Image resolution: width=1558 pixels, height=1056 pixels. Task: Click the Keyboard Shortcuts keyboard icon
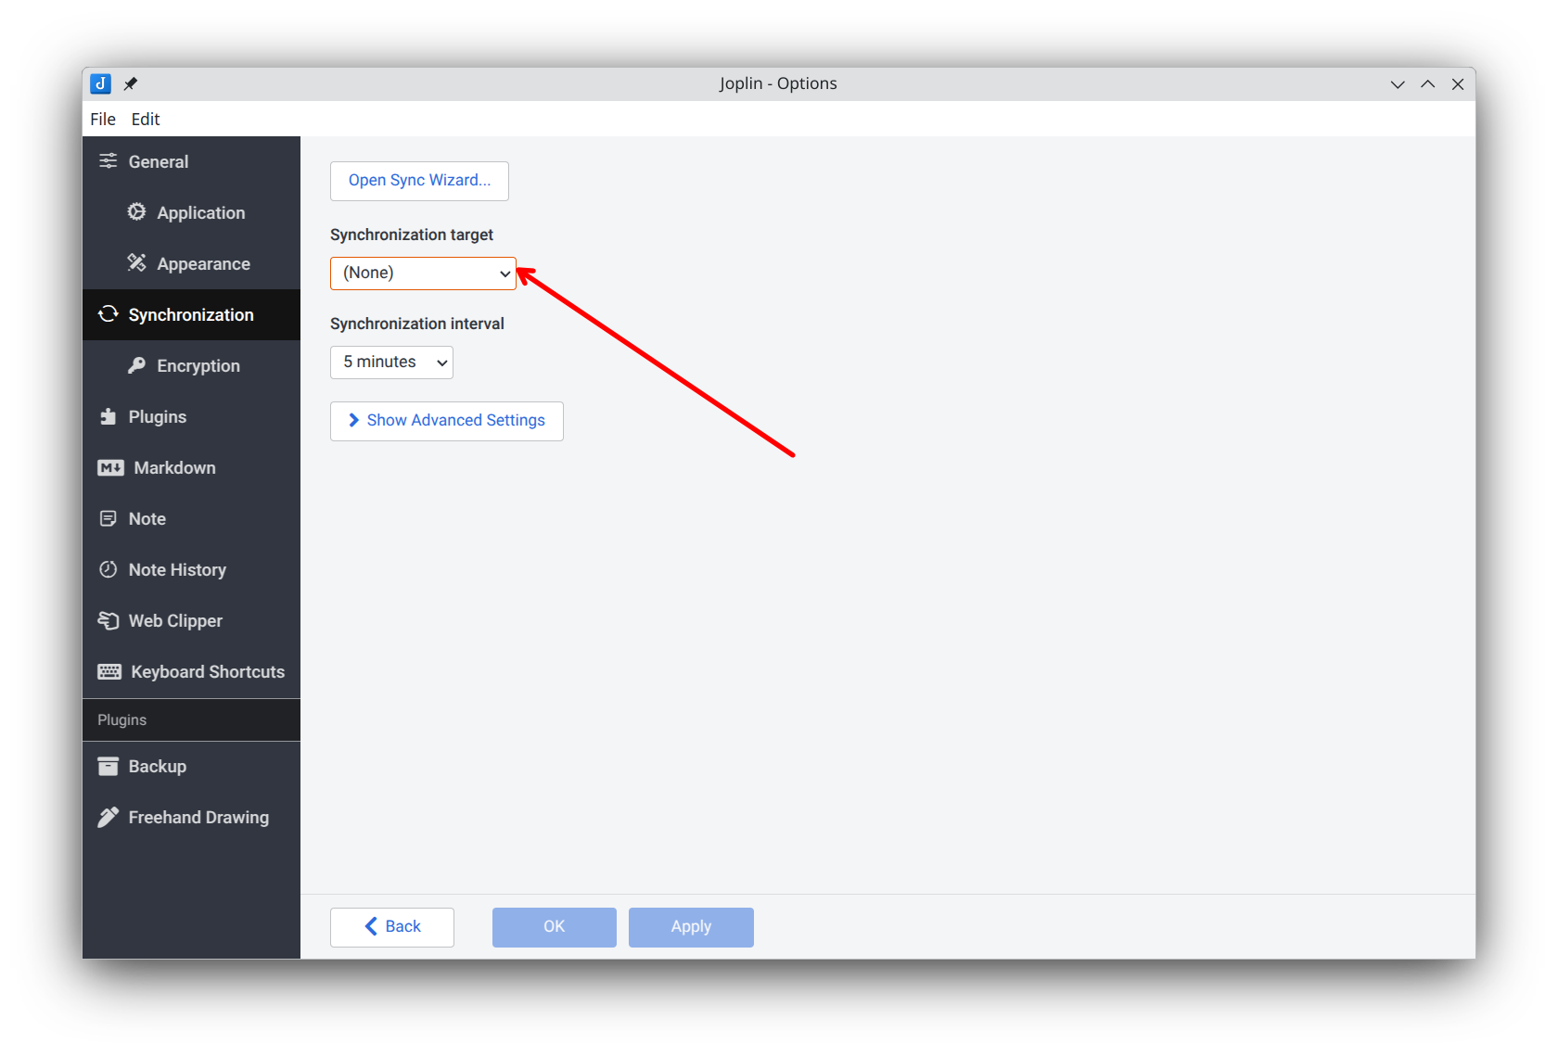(109, 671)
